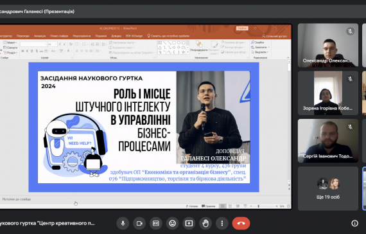
Task: Select Олександр Олександрович participant tile
Action: click(328, 45)
